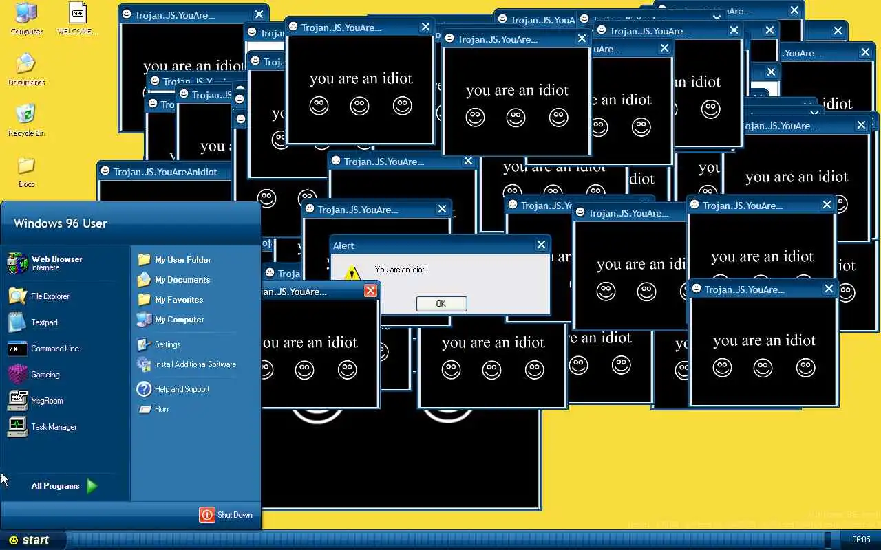The width and height of the screenshot is (881, 550).
Task: Click Windows 96 User header
Action: click(61, 223)
